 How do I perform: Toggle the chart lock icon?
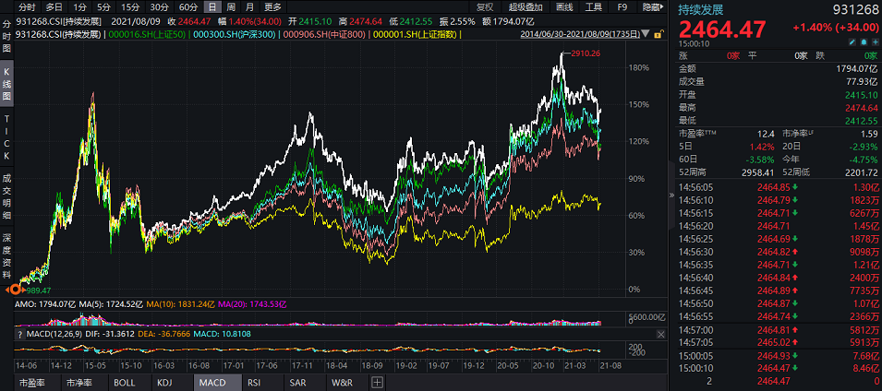(658, 35)
